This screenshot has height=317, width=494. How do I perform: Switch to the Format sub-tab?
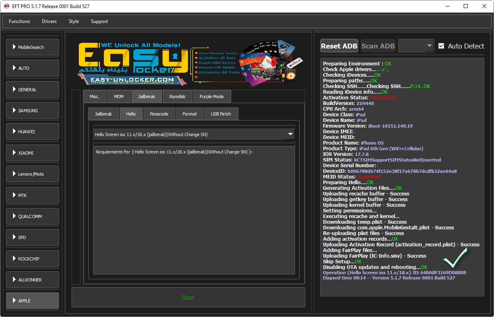[x=190, y=114]
